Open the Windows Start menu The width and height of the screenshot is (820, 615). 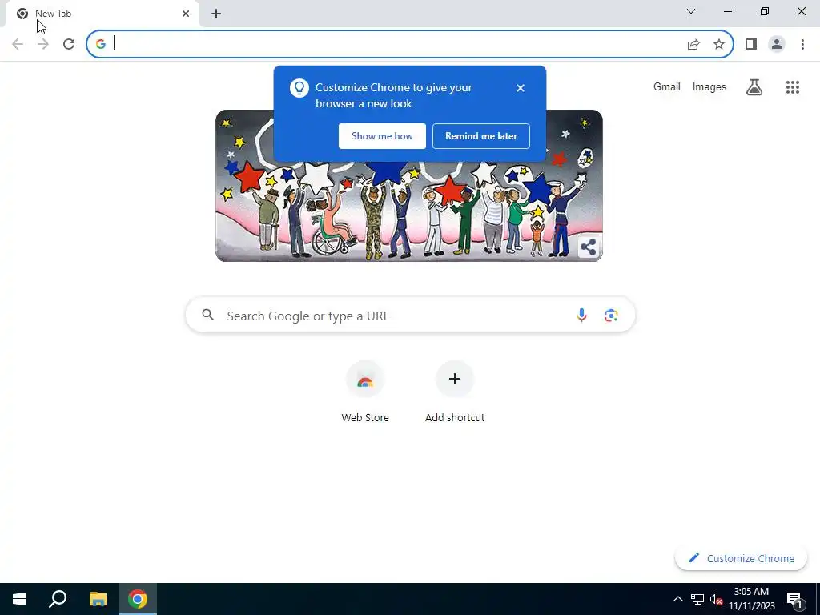pos(19,599)
